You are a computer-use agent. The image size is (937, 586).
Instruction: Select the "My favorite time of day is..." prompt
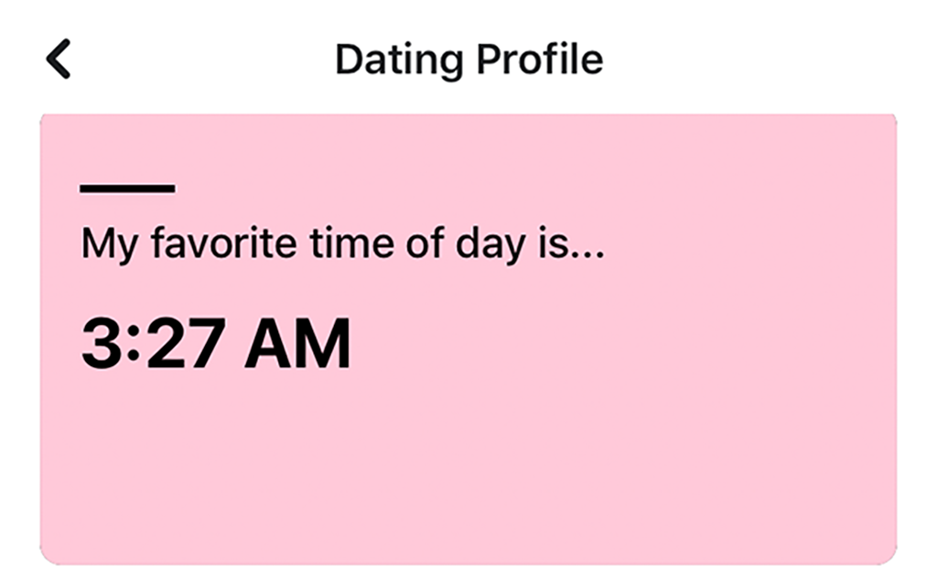pos(342,245)
